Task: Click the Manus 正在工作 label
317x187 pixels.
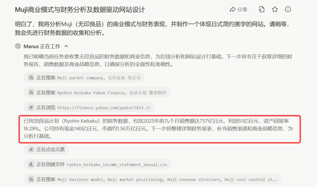Action: click(x=42, y=46)
